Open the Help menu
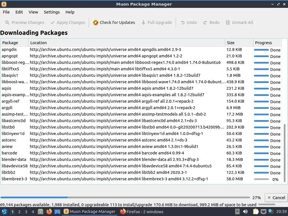288x216 pixels. [x=70, y=12]
